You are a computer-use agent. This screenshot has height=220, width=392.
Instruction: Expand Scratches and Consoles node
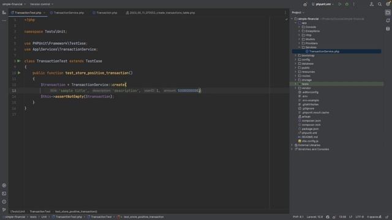[292, 149]
